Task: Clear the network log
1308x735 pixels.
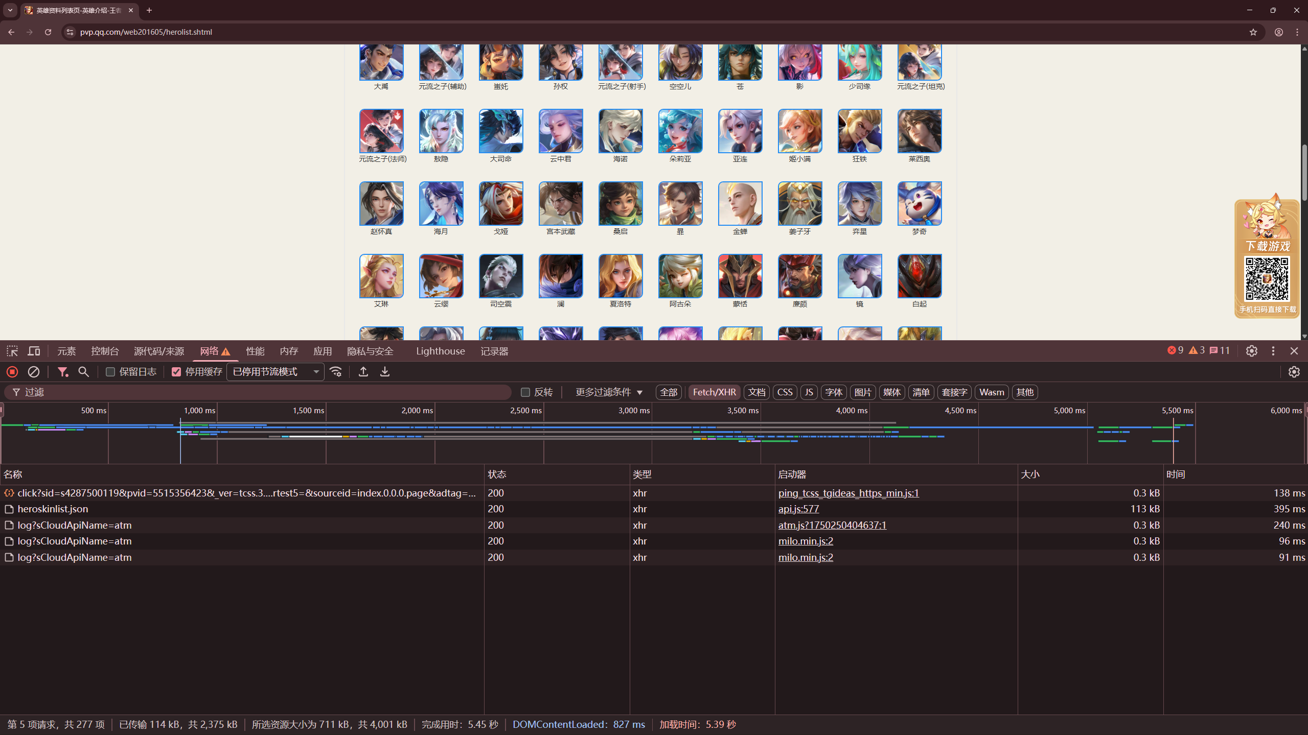Action: coord(34,372)
